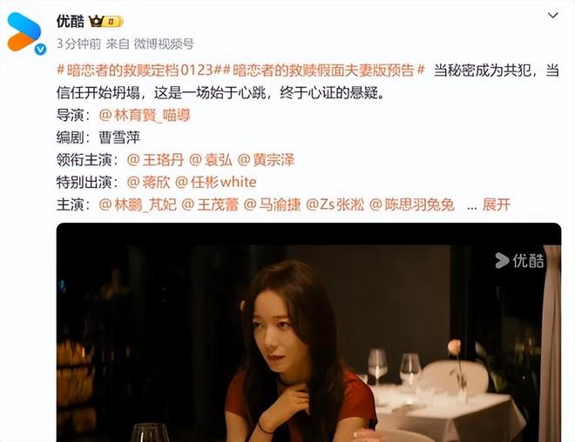This screenshot has width=575, height=442.
Task: Open mention @黄宗泽
Action: pyautogui.click(x=267, y=160)
